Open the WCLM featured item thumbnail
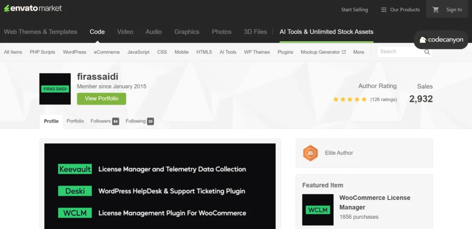The image size is (472, 229). (x=318, y=210)
